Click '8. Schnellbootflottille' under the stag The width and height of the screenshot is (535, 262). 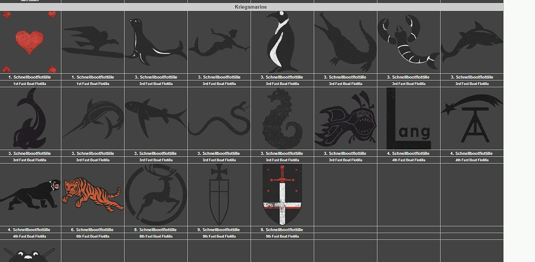tap(156, 230)
